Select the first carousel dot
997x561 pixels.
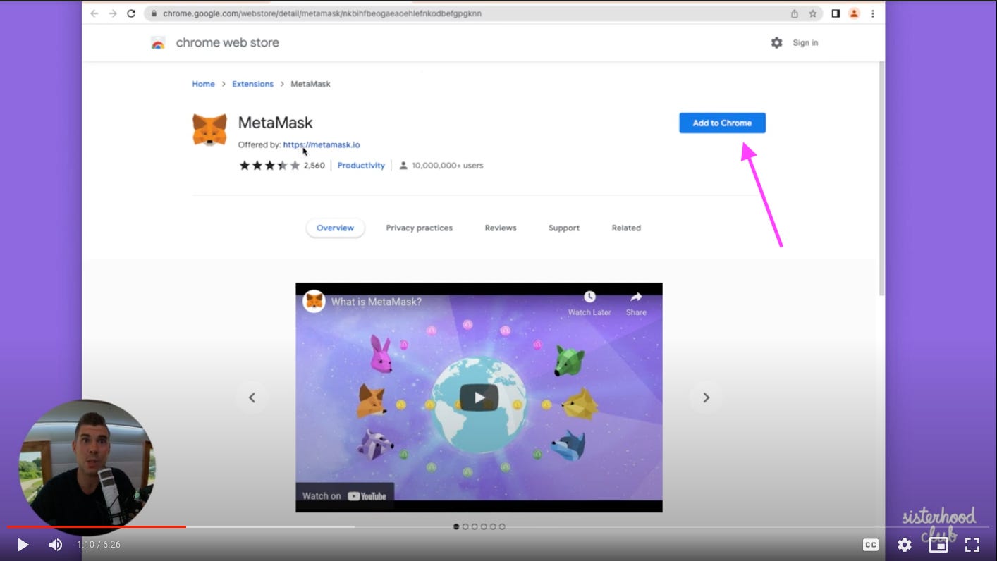tap(456, 526)
